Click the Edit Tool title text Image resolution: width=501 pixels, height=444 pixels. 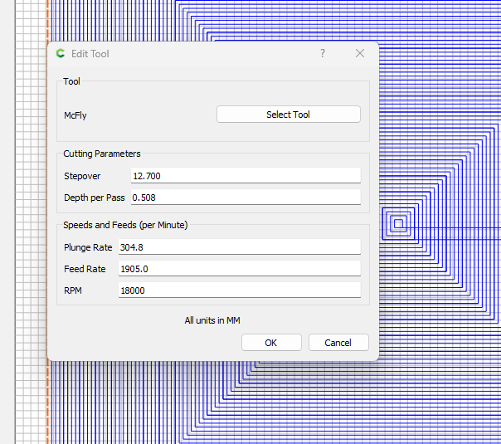[90, 54]
